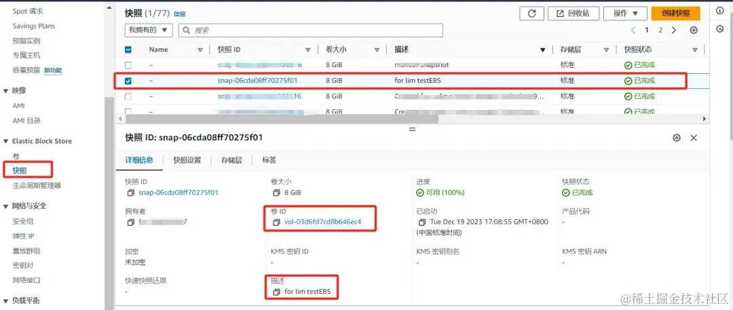This screenshot has height=310, width=733.
Task: Open snapshot ID link in details panel
Action: [x=178, y=192]
